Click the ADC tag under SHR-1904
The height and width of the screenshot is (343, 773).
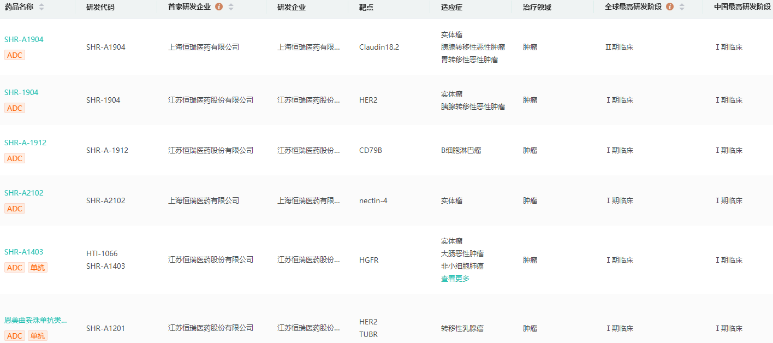click(15, 108)
